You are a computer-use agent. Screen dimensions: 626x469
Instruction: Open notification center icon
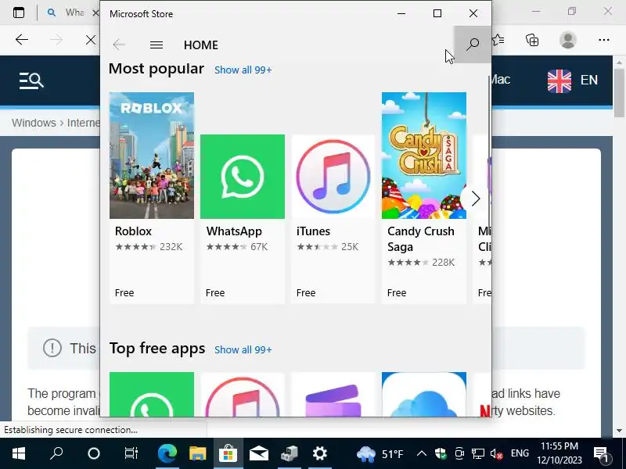point(601,454)
